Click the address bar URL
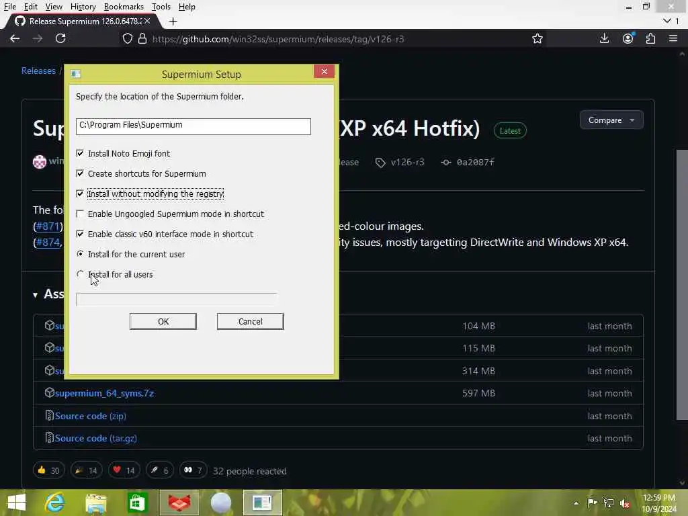The width and height of the screenshot is (688, 516). [278, 39]
